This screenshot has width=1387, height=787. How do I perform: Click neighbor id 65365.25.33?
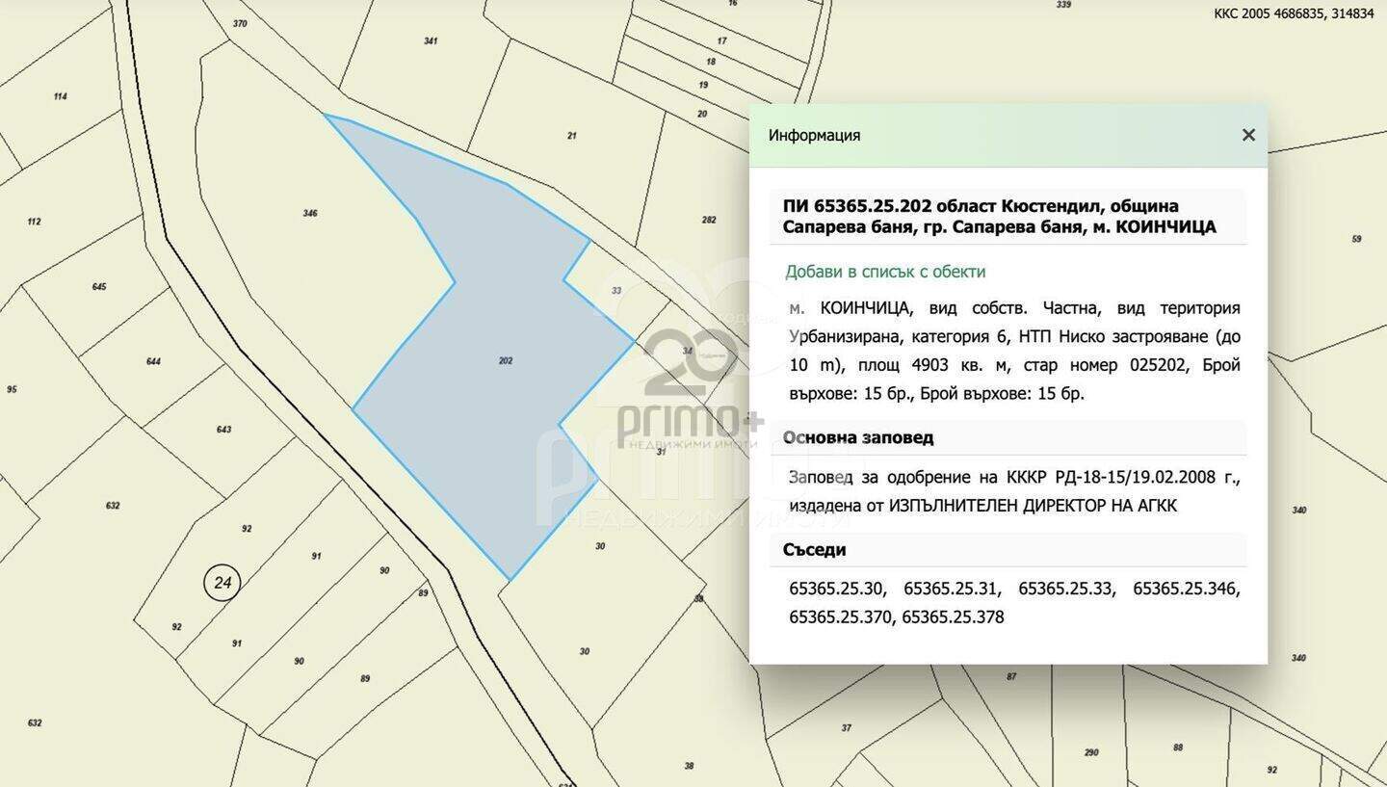click(1066, 589)
